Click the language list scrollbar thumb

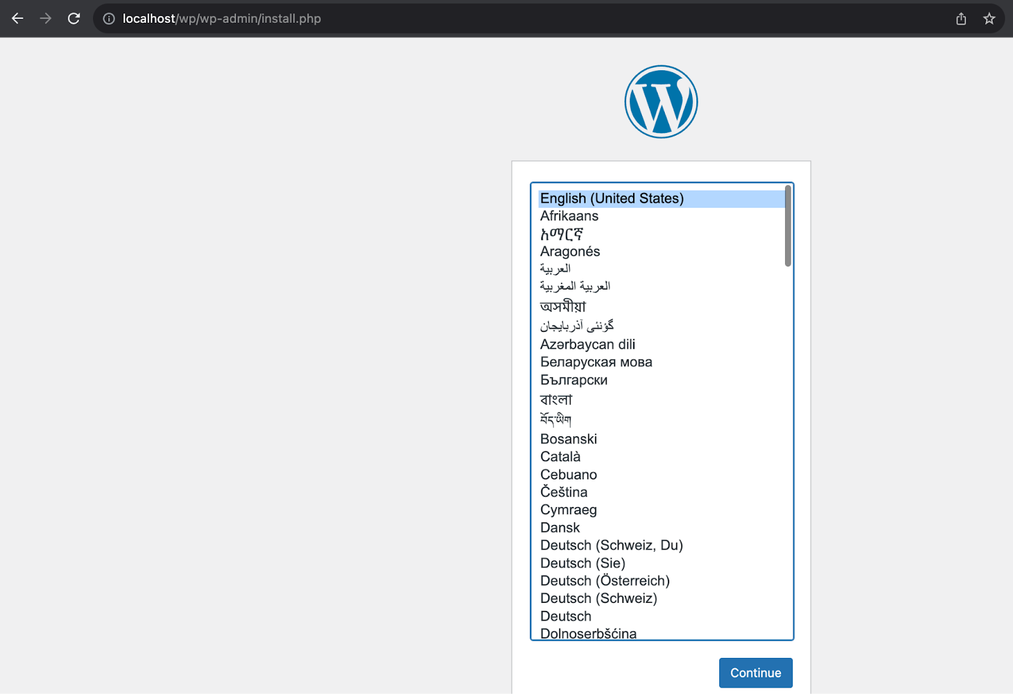pyautogui.click(x=788, y=226)
